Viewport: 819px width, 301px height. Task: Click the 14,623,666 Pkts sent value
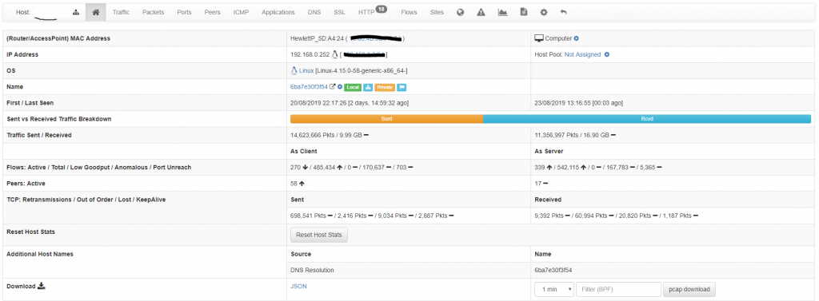(x=314, y=135)
